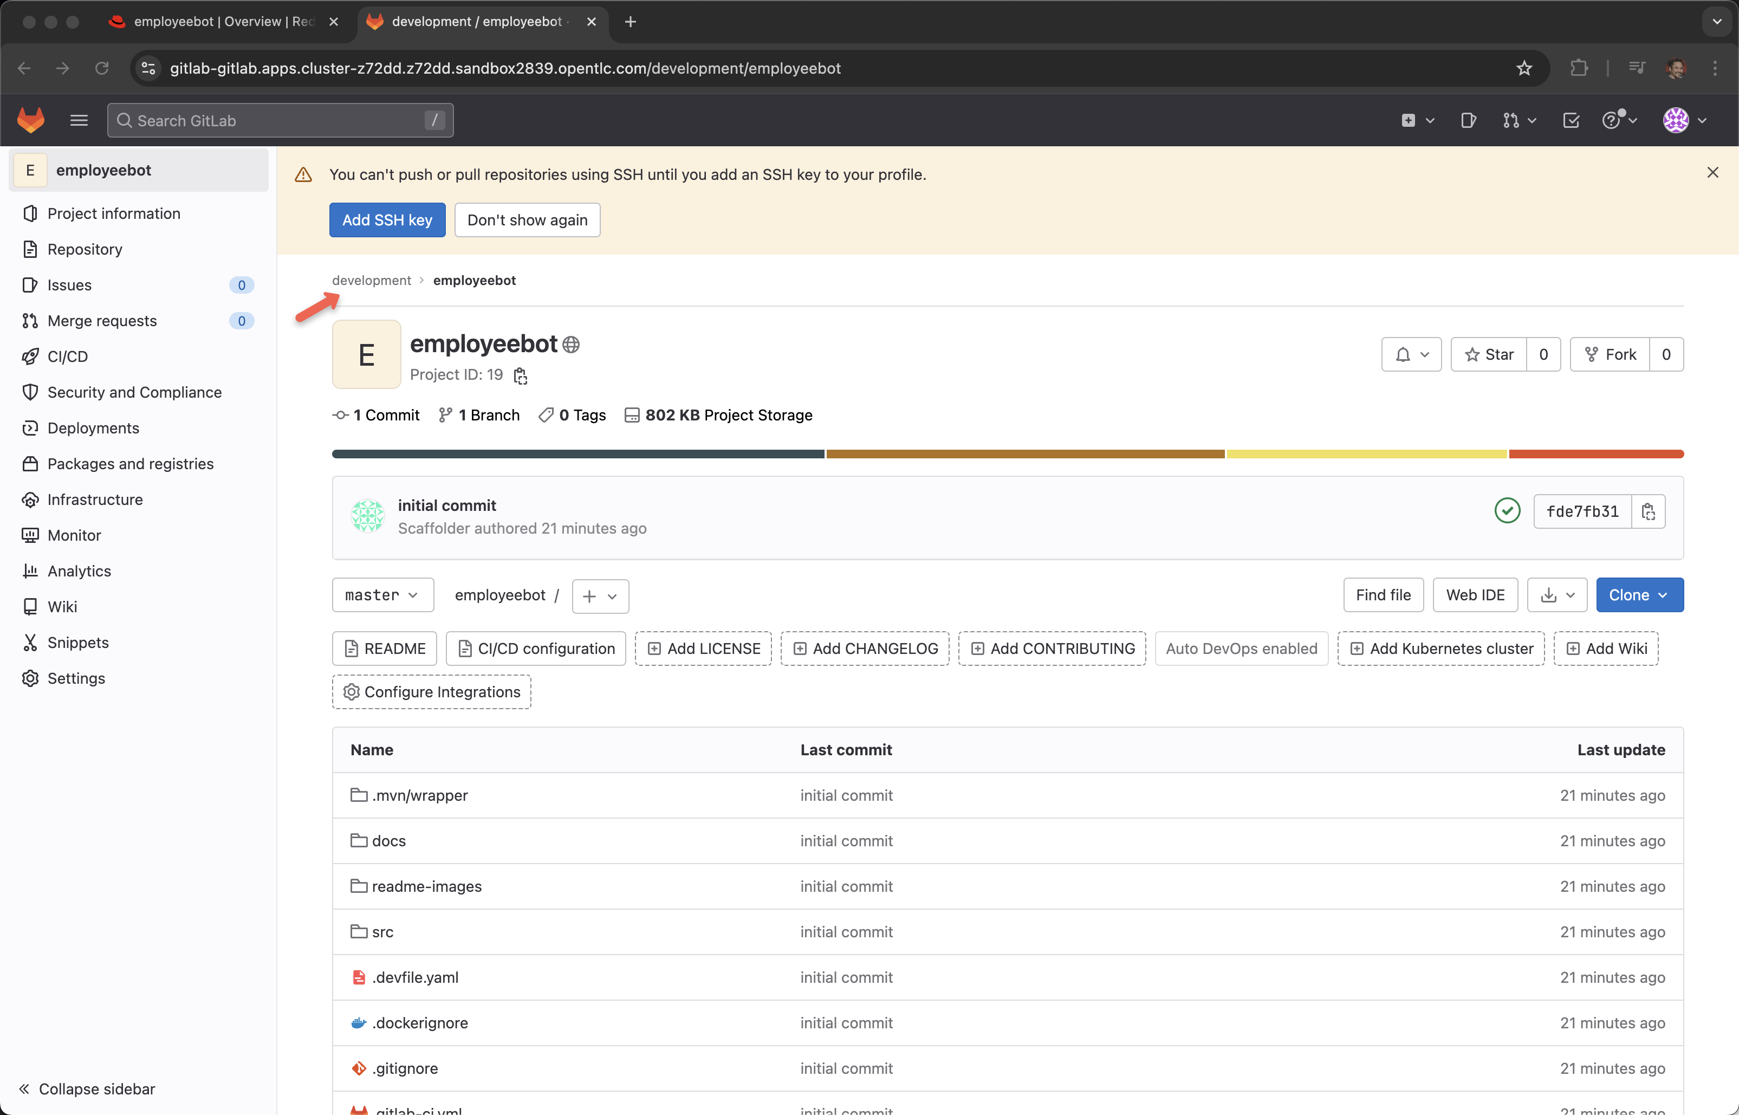This screenshot has height=1115, width=1739.
Task: Open the issues icon in top bar
Action: click(x=1468, y=120)
